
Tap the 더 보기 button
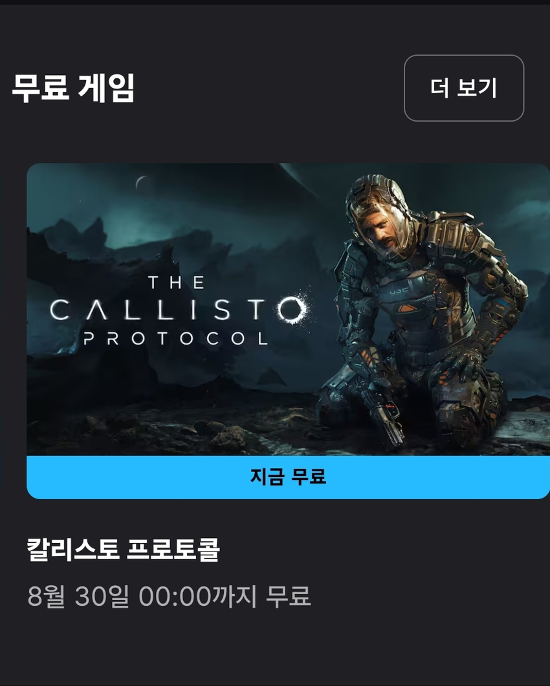coord(464,88)
